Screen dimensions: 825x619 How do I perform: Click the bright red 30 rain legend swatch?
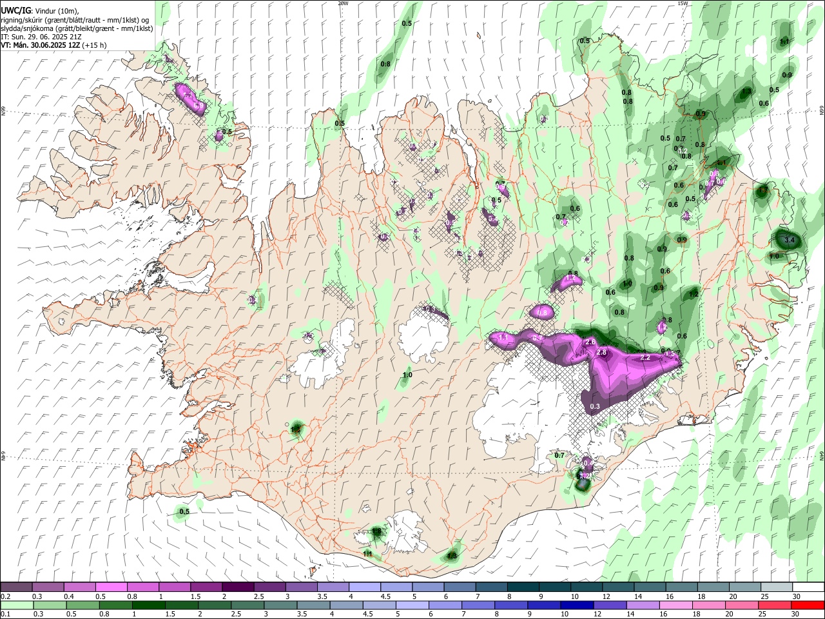click(x=808, y=605)
